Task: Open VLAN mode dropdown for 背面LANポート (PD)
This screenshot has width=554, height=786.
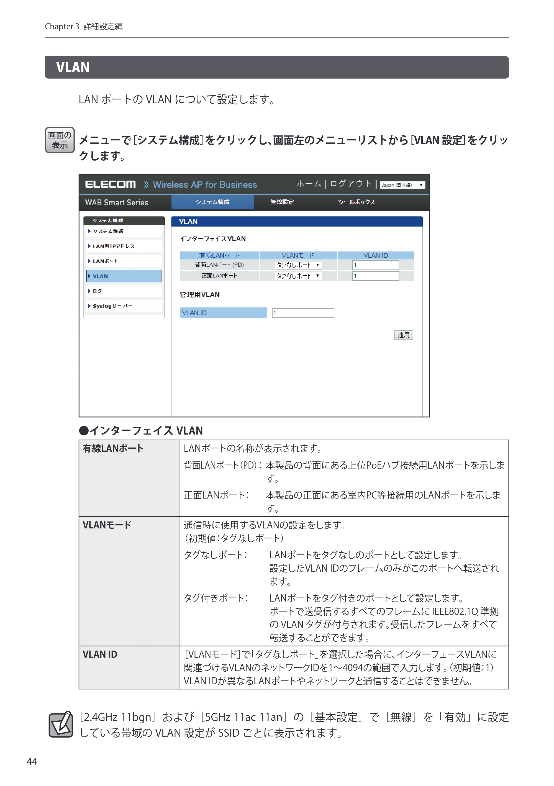Action: (298, 265)
